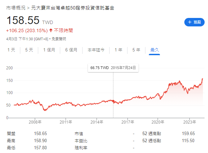This screenshot has height=153, width=208.
Task: Click the 市值 label
Action: [79, 134]
